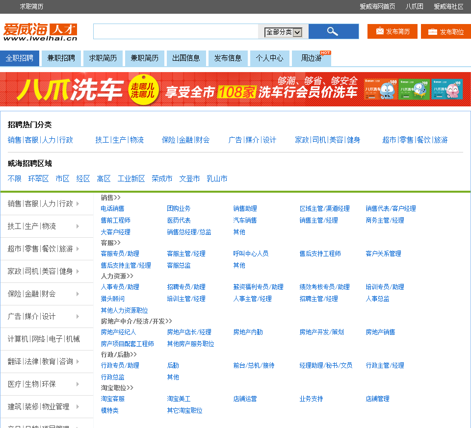Open the 淘宝客服 job link

point(113,399)
